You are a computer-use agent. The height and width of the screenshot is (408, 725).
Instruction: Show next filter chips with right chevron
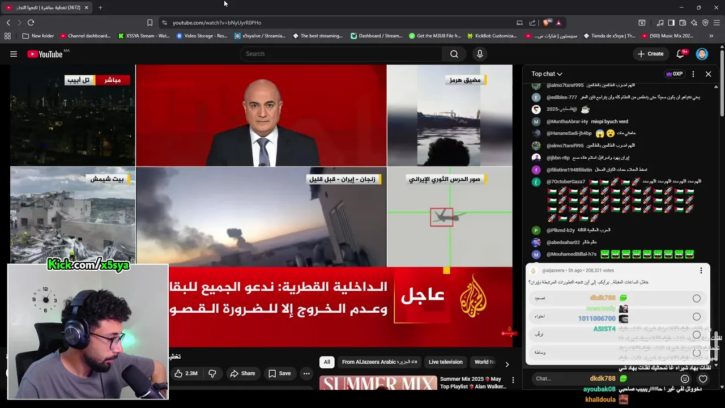pyautogui.click(x=507, y=364)
